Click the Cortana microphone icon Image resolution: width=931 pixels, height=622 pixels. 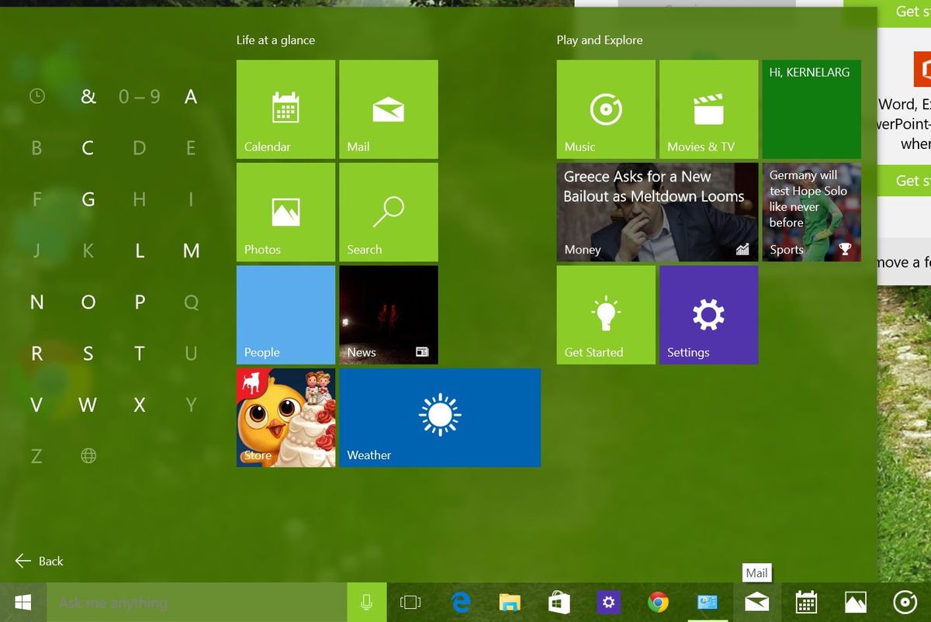pyautogui.click(x=365, y=602)
